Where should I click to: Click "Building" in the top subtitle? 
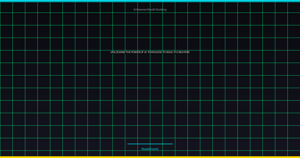pyautogui.click(x=161, y=10)
